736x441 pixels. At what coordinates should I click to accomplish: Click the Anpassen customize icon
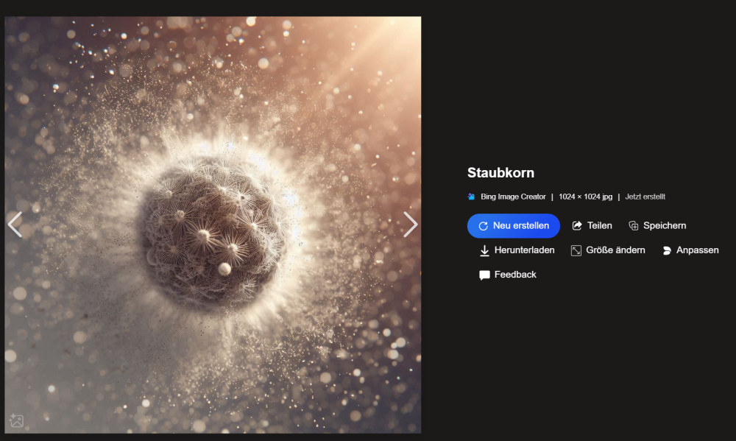pos(667,250)
